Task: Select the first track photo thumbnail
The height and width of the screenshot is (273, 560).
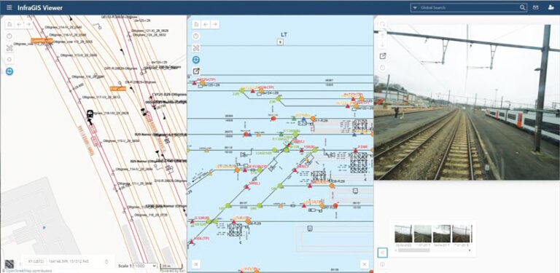Action: tap(403, 234)
